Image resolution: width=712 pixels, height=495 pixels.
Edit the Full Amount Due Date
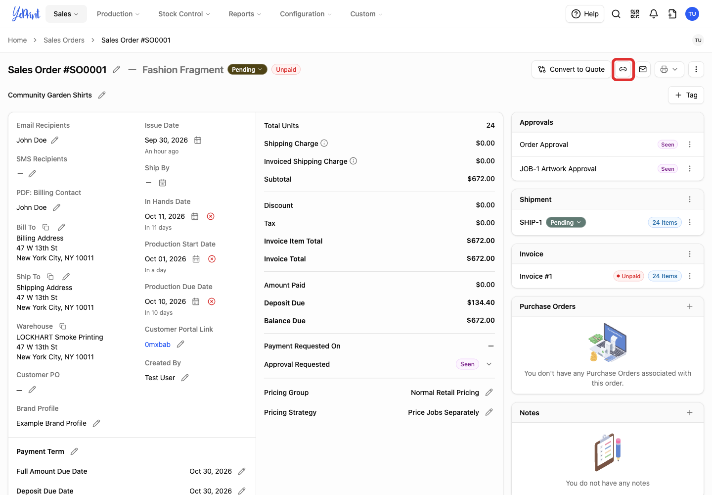point(242,471)
